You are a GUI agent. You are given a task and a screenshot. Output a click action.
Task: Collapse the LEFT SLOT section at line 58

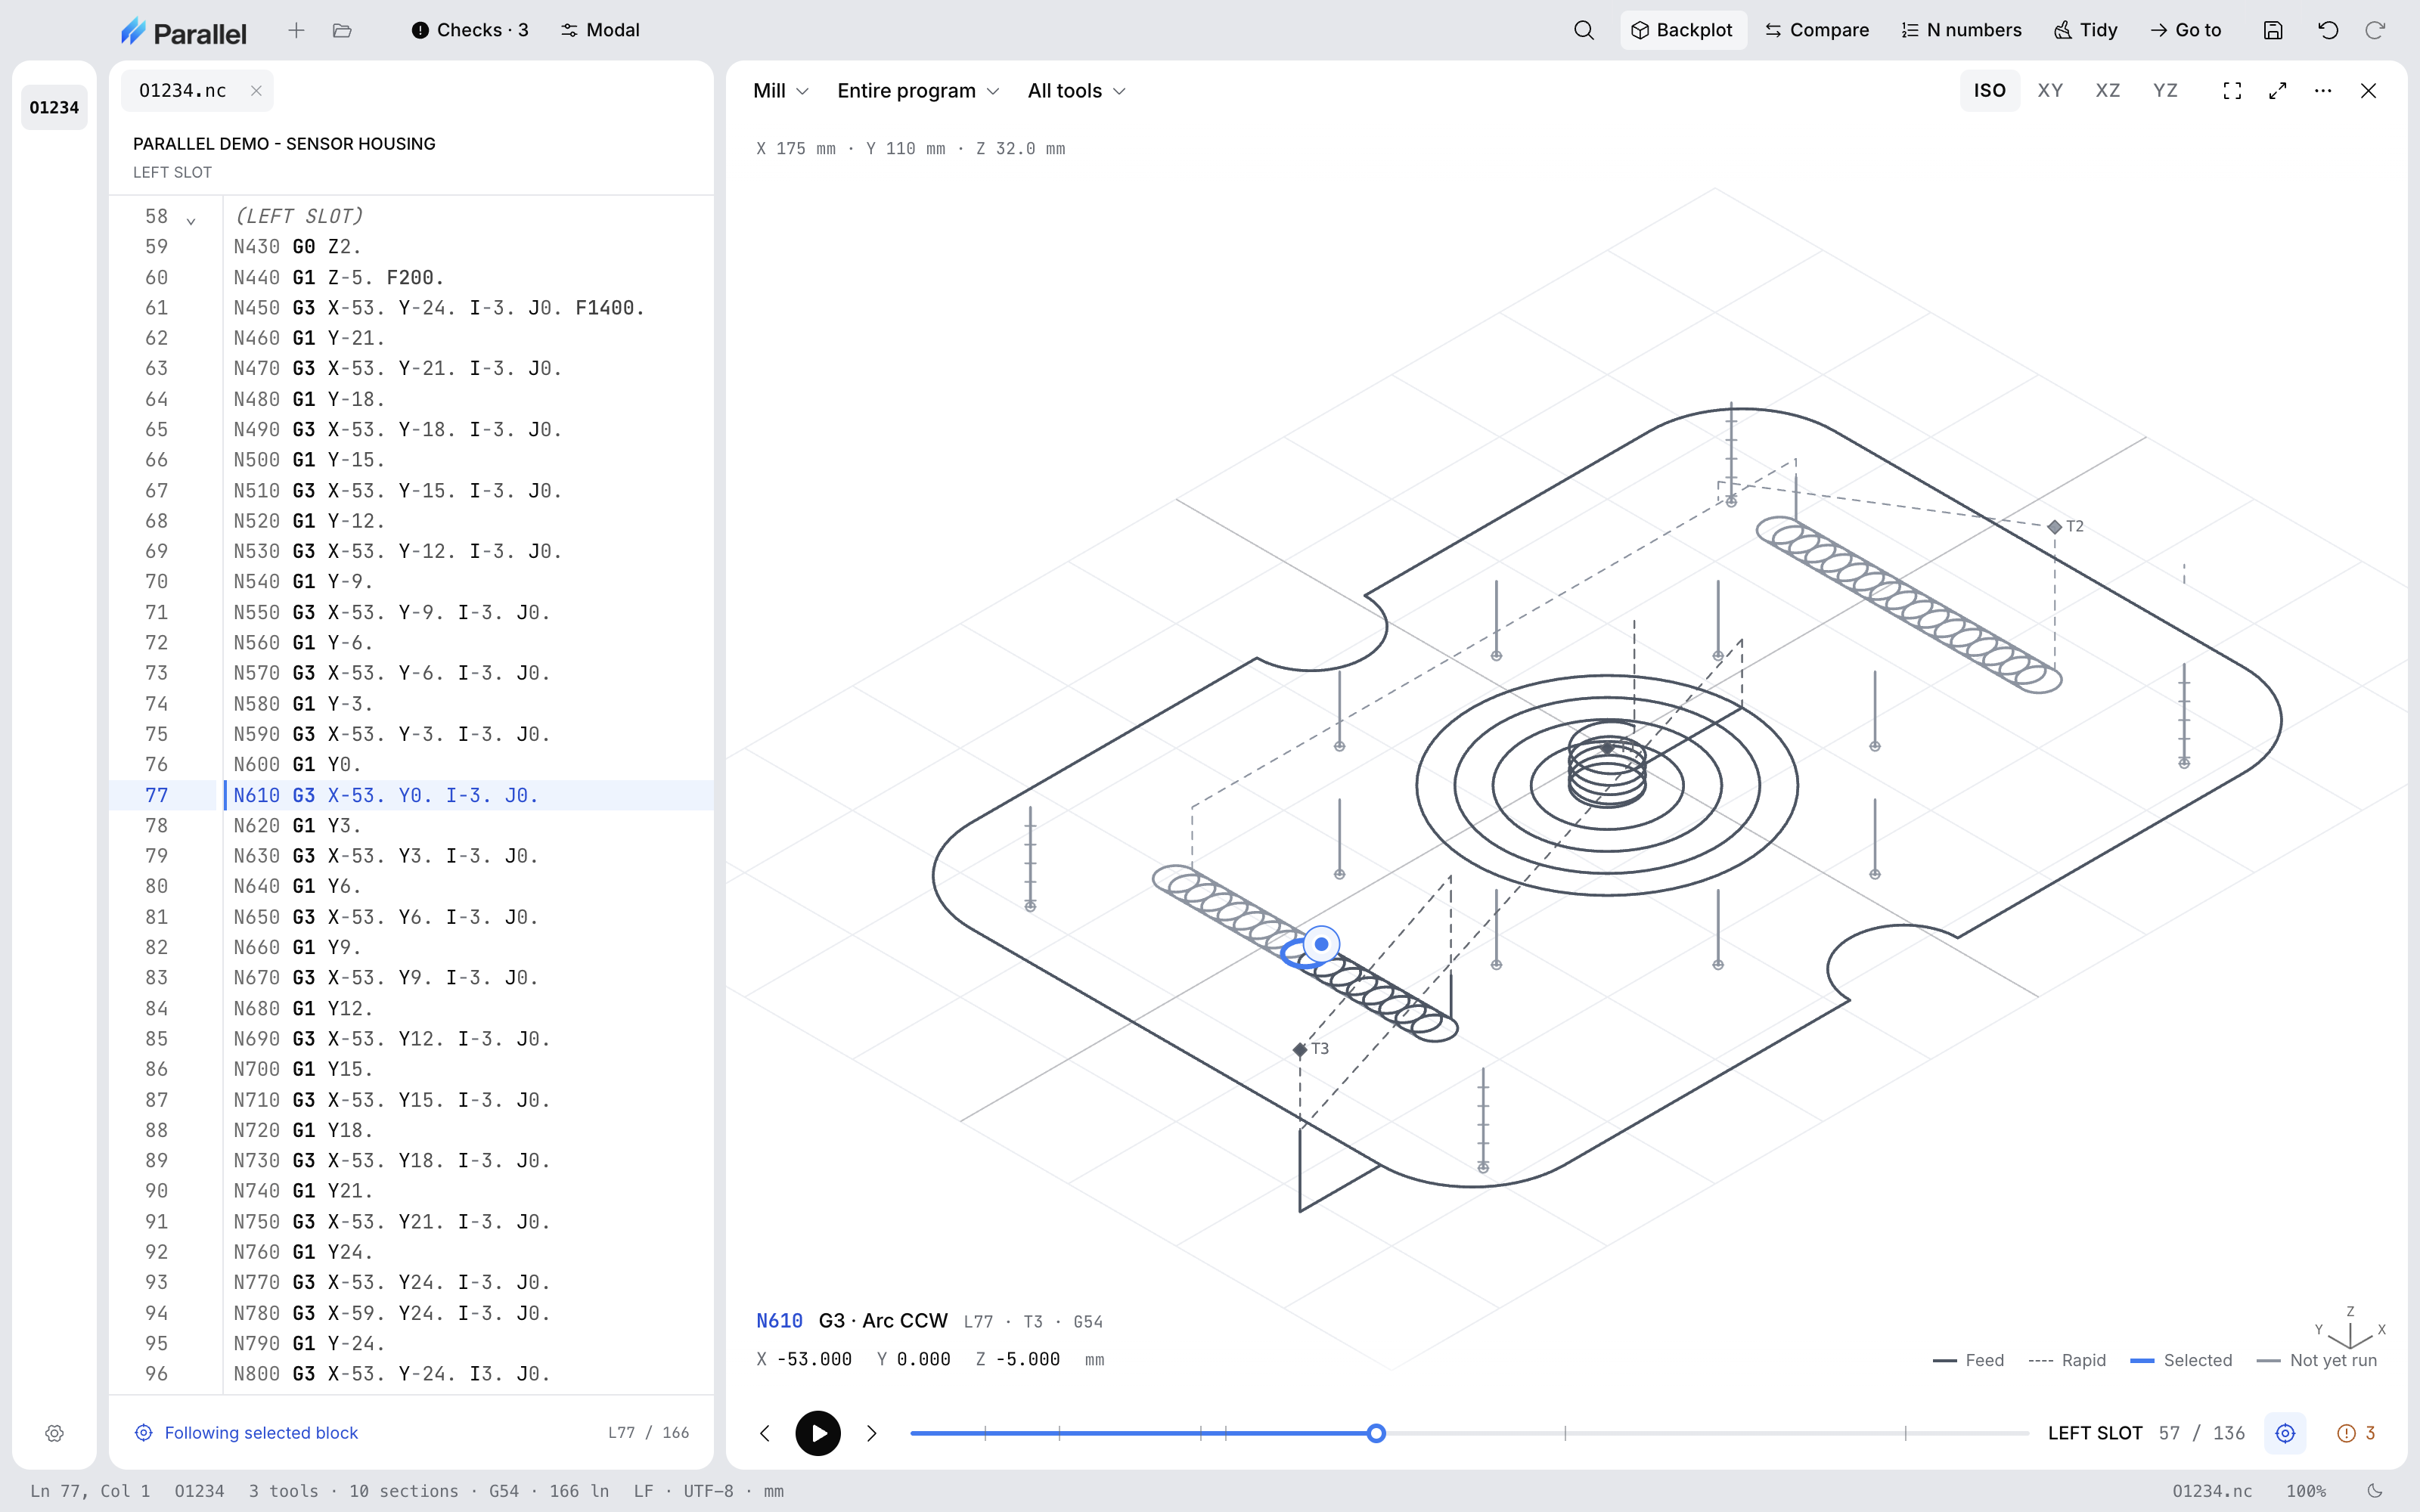(x=191, y=220)
